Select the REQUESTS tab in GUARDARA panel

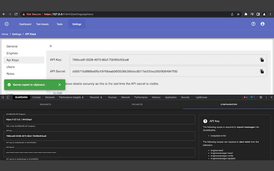pos(45,104)
